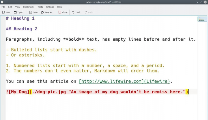Click the left line-border gutter of the editor
This screenshot has height=120, width=208.
(3, 68)
